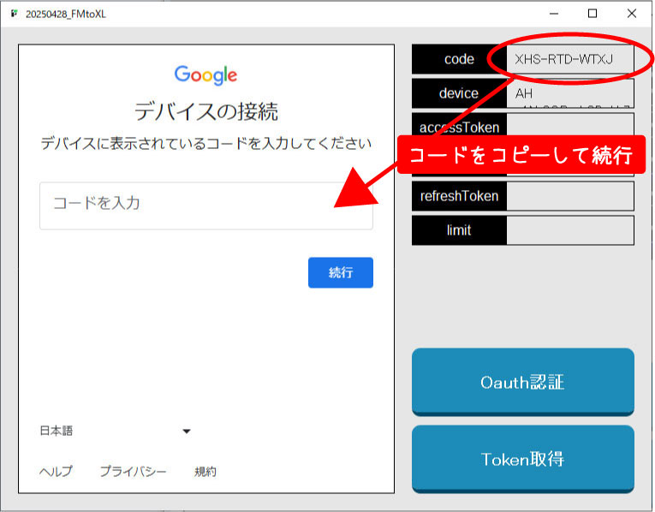The height and width of the screenshot is (512, 655).
Task: Open the プライバシー link
Action: click(x=133, y=472)
